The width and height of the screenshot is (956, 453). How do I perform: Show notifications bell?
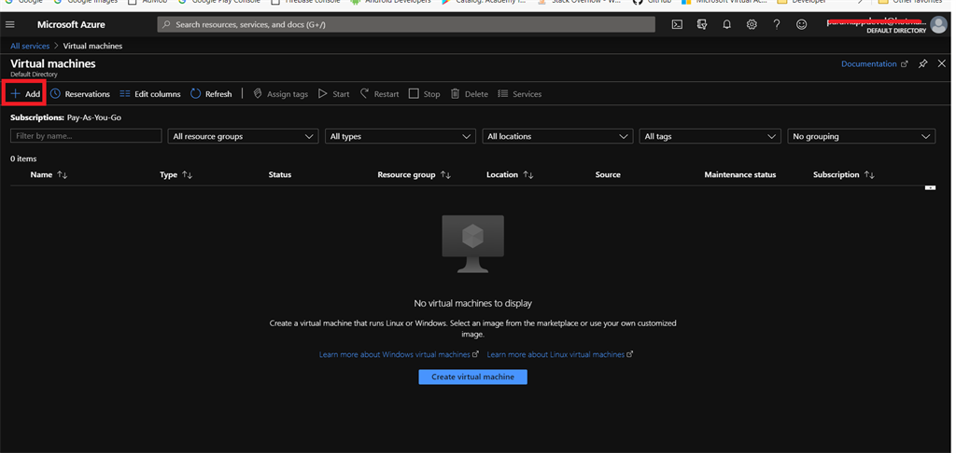click(x=726, y=25)
